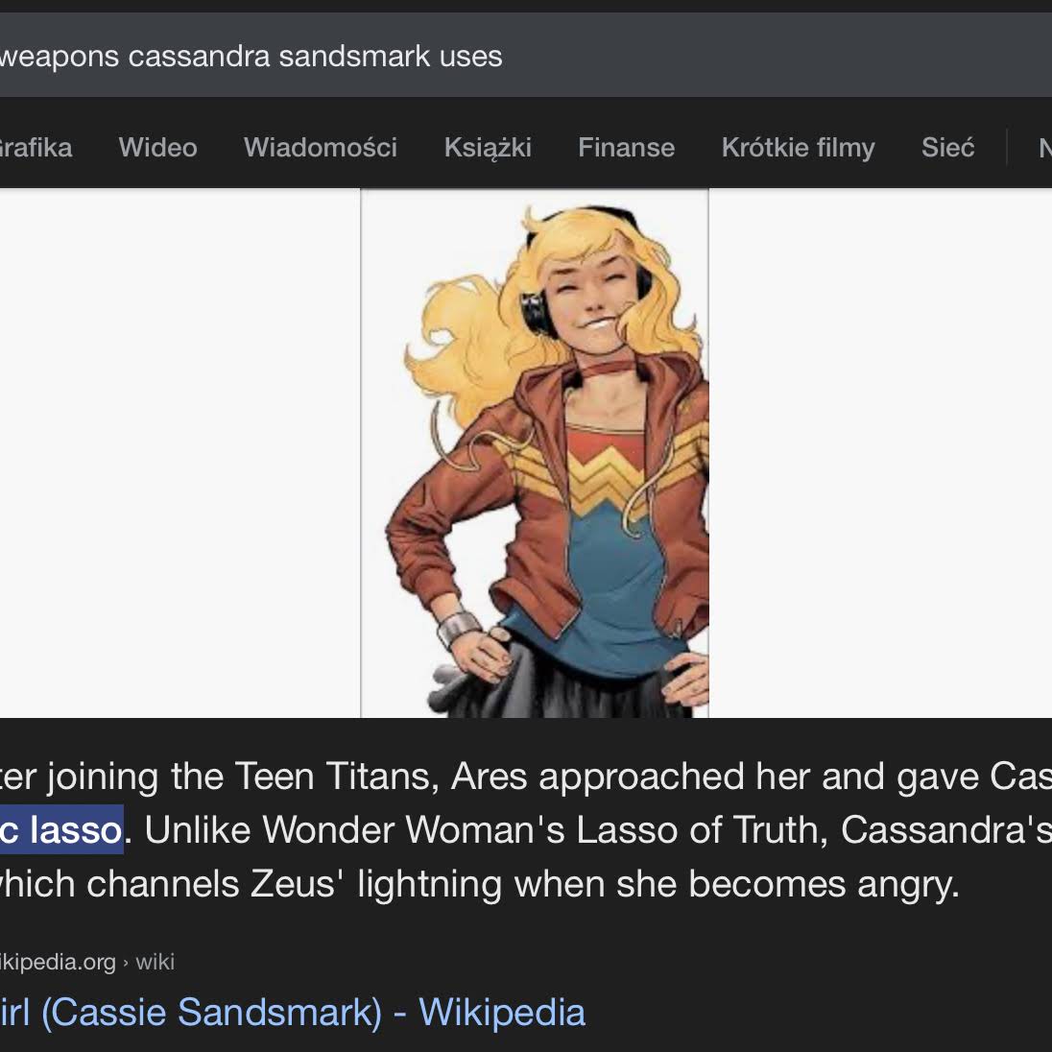Open the Cassie Sandsmark Wikipedia result link
Viewport: 1052px width, 1052px height.
293,1012
